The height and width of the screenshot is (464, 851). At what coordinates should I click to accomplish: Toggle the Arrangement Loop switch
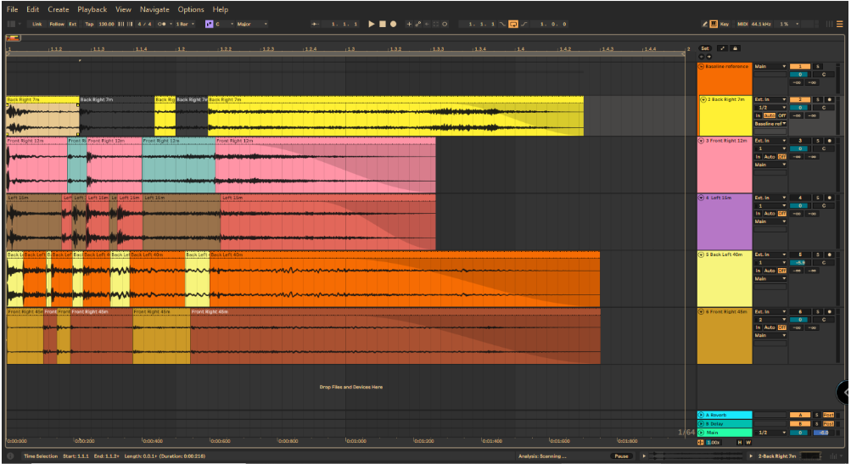click(513, 24)
